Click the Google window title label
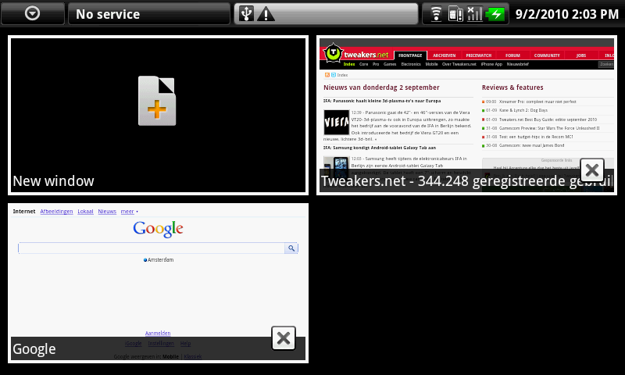 point(34,349)
